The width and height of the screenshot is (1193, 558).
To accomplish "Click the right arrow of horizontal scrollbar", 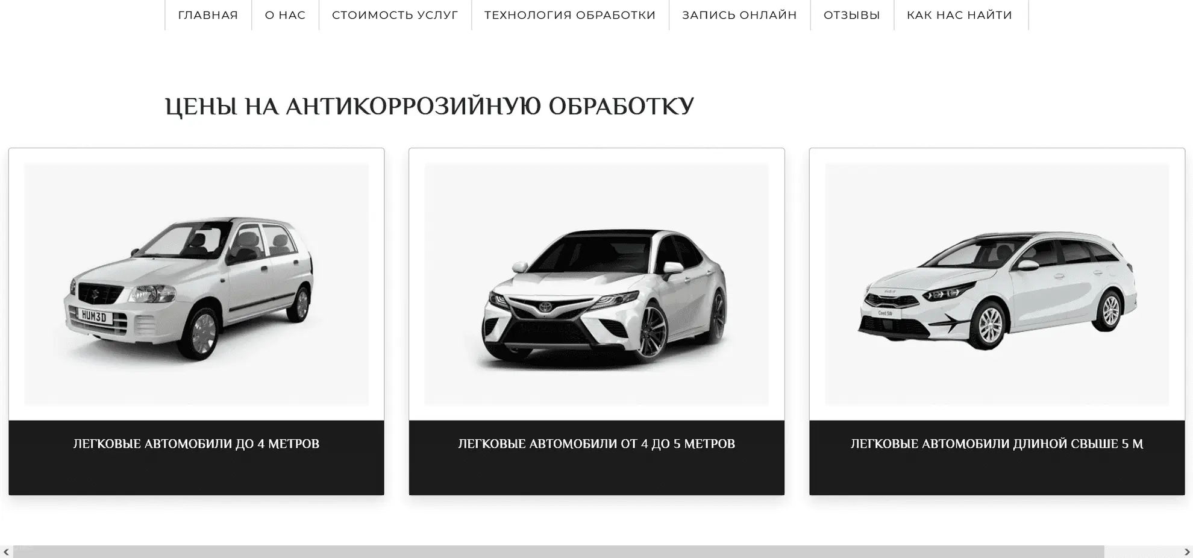I will (1187, 552).
